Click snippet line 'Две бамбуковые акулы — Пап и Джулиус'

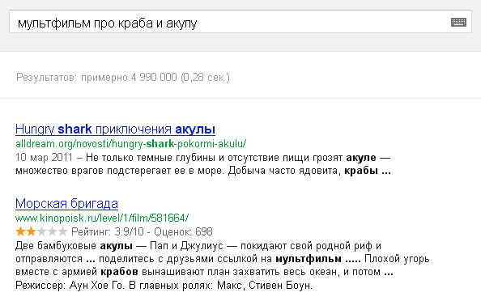pyautogui.click(x=198, y=246)
